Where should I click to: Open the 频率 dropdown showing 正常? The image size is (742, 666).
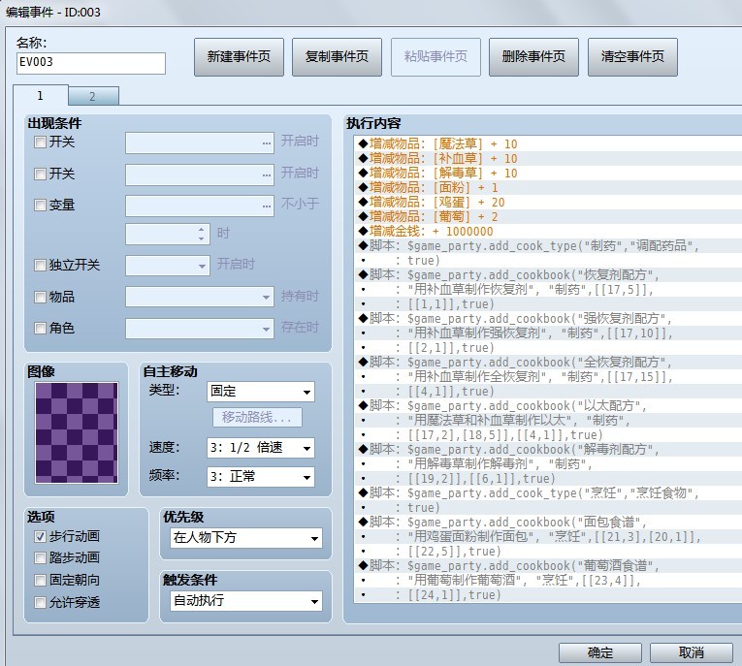tap(261, 477)
